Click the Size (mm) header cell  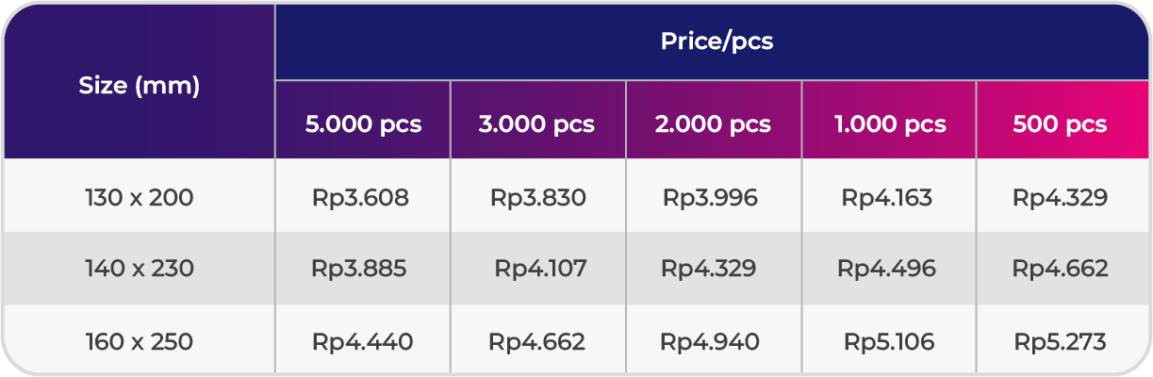[x=139, y=82]
